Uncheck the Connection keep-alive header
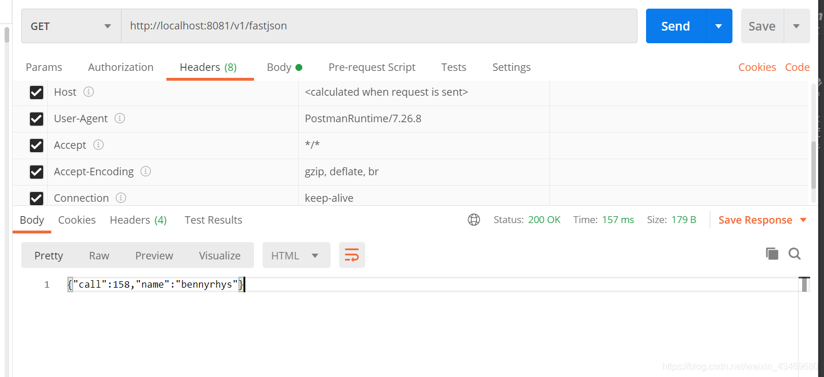The width and height of the screenshot is (824, 377). [36, 198]
